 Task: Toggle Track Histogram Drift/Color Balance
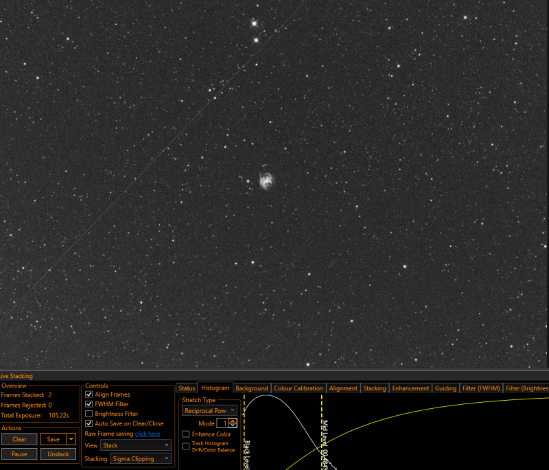coord(186,446)
